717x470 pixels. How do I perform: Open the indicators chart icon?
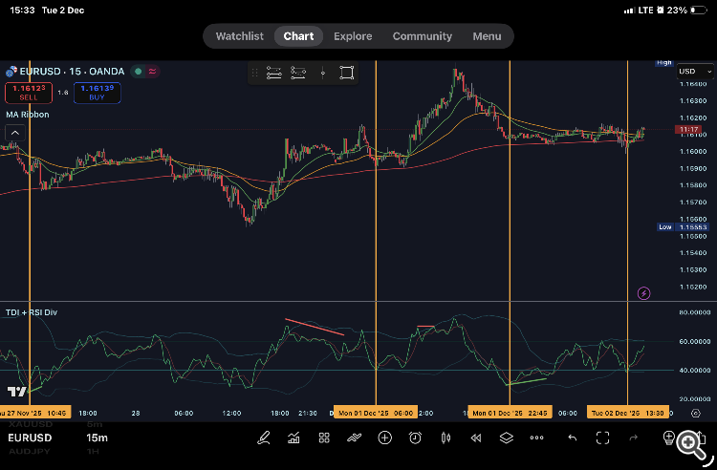(x=293, y=438)
